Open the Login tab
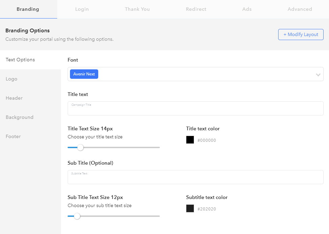This screenshot has height=234, width=329. [82, 9]
